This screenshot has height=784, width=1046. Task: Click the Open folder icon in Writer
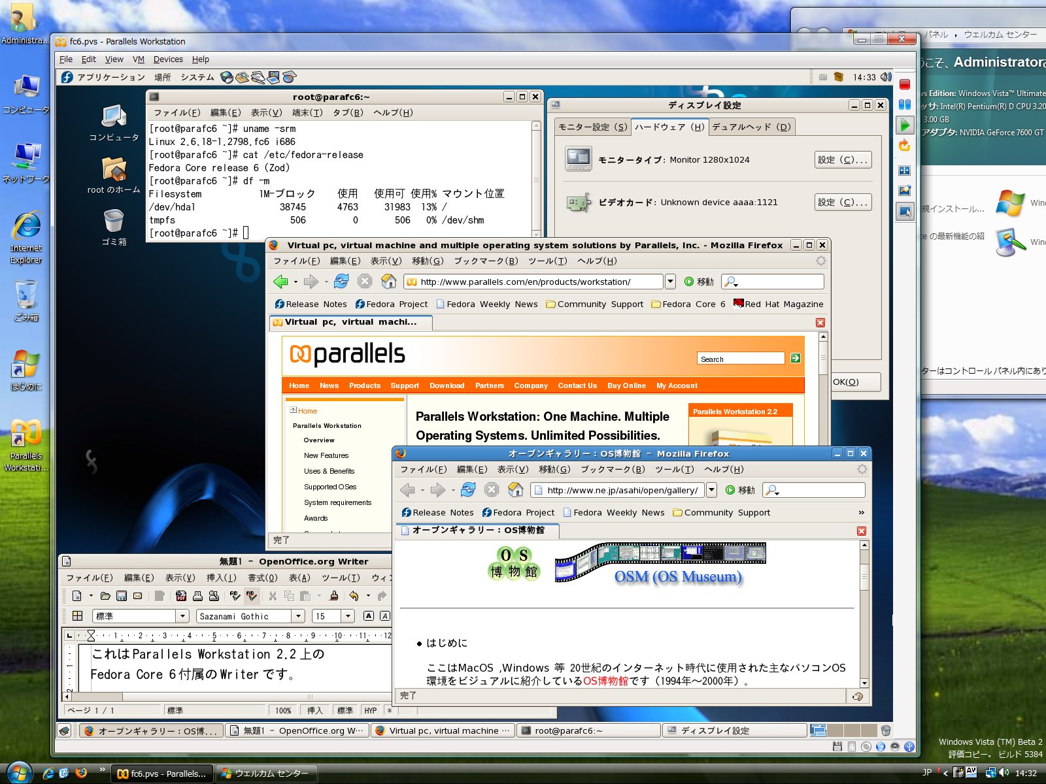[105, 596]
